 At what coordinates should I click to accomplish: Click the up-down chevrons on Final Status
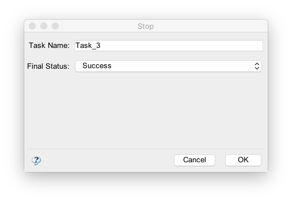coord(257,66)
